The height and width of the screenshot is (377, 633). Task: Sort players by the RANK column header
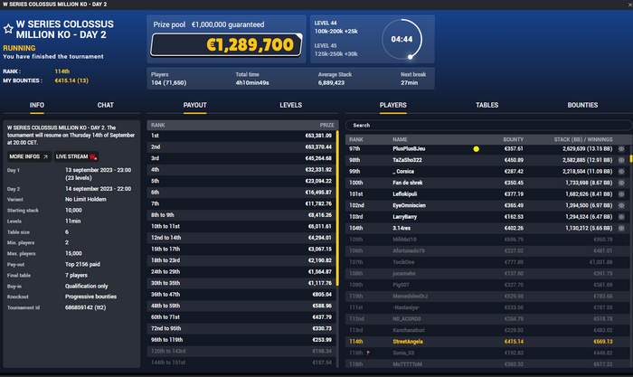(x=356, y=139)
